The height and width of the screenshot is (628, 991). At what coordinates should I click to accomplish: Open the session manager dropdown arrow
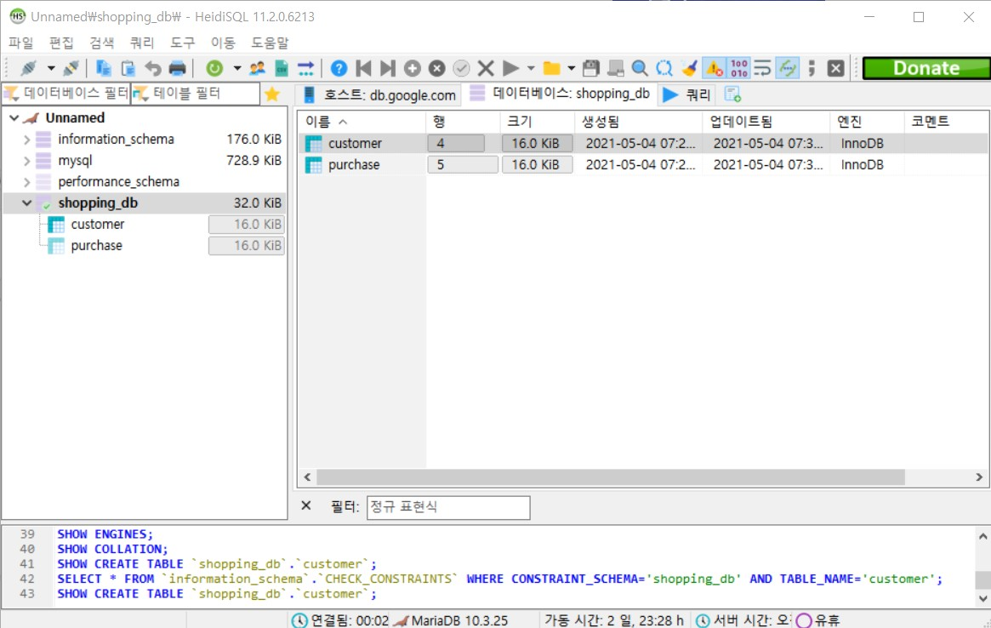51,68
